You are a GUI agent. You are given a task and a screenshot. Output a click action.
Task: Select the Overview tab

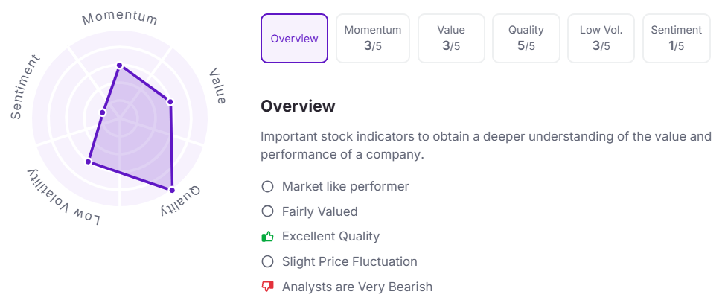coord(294,38)
